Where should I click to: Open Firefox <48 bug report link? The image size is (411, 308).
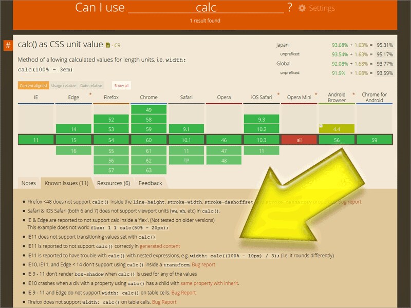click(350, 202)
